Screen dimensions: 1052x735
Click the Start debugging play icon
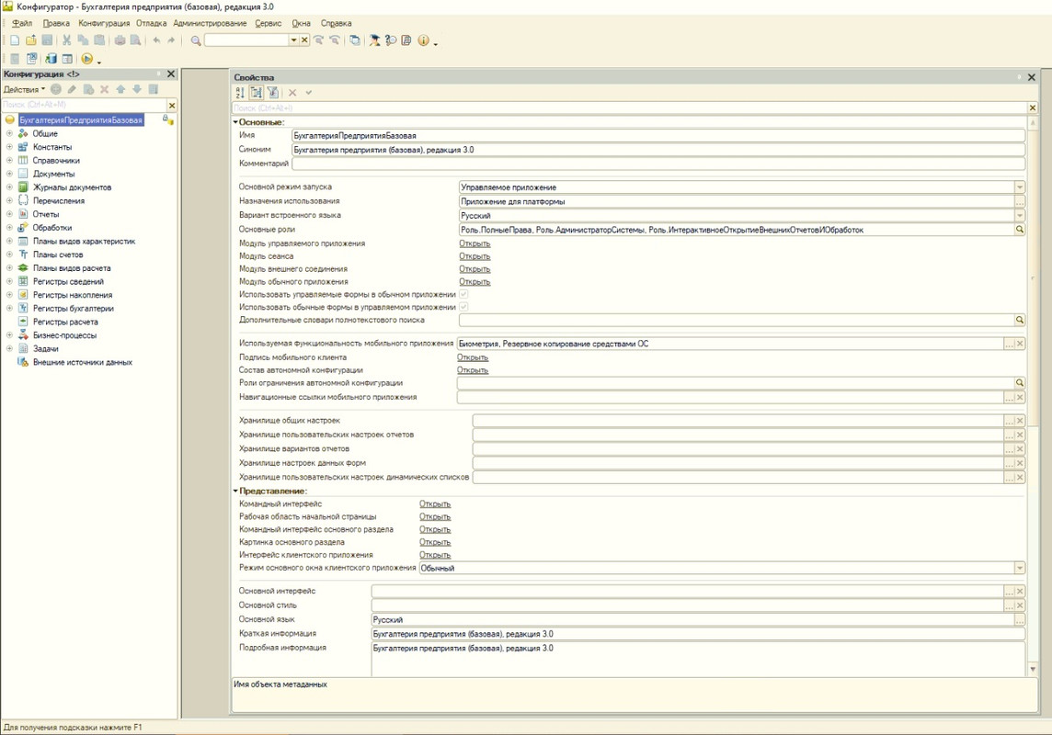(87, 59)
